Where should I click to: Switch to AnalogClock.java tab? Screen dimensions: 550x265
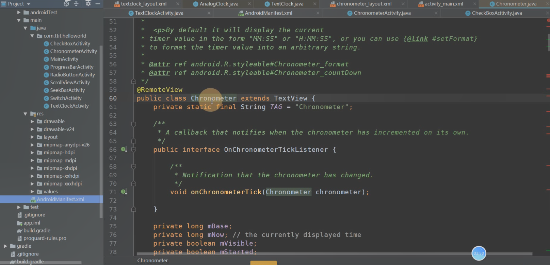(219, 4)
